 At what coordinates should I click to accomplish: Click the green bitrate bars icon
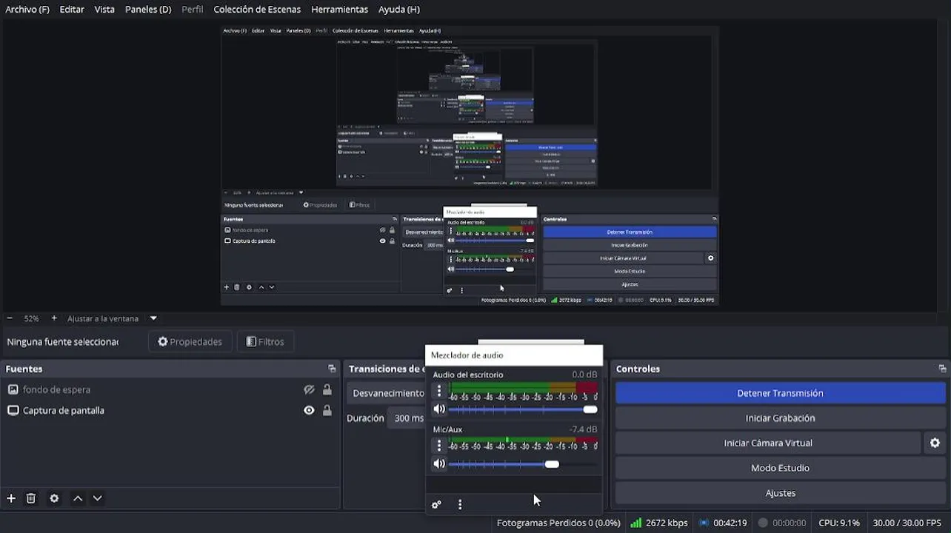[635, 523]
